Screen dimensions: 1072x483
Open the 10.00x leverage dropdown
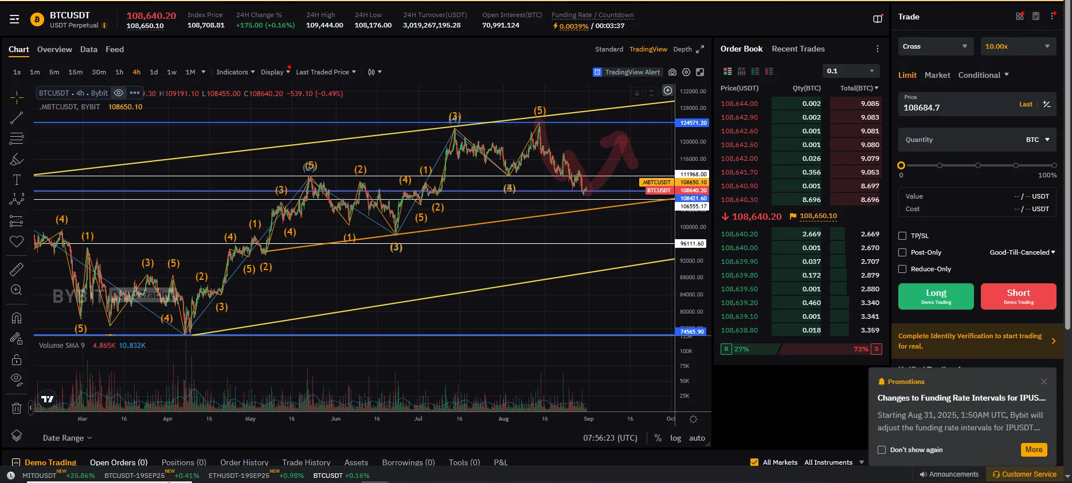click(1018, 46)
